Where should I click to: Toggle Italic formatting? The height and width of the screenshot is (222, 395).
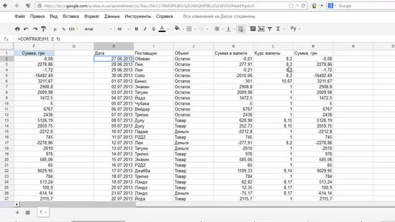point(145,29)
